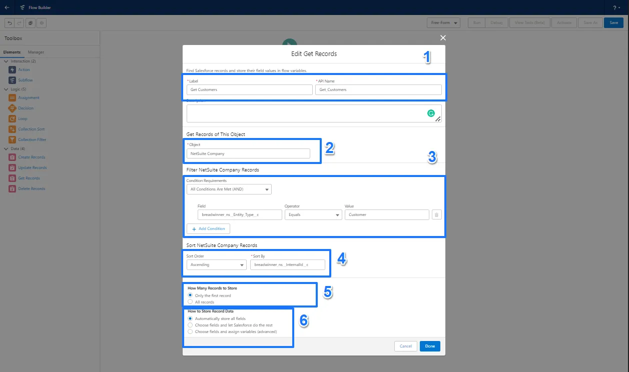Click the Save As button

[x=590, y=22]
